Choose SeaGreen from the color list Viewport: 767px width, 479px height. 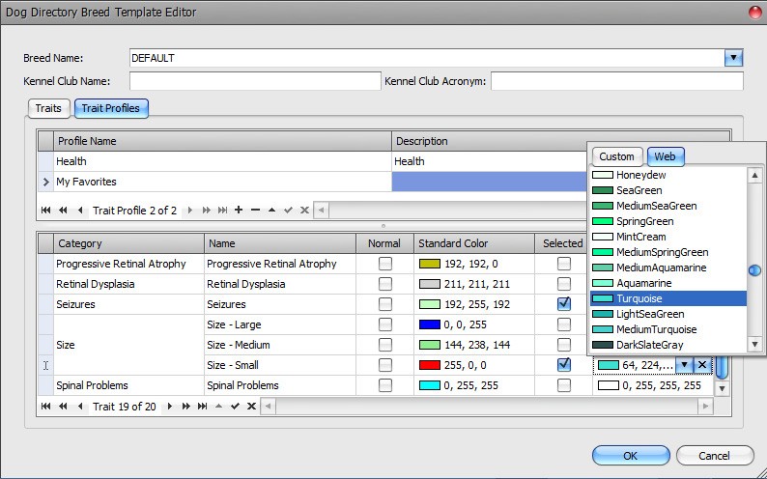(x=668, y=190)
